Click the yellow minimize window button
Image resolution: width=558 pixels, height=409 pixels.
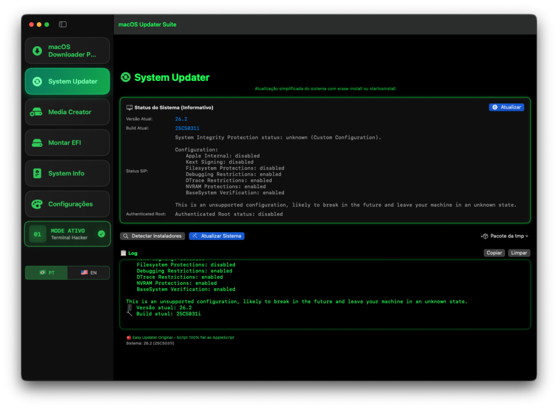[39, 24]
